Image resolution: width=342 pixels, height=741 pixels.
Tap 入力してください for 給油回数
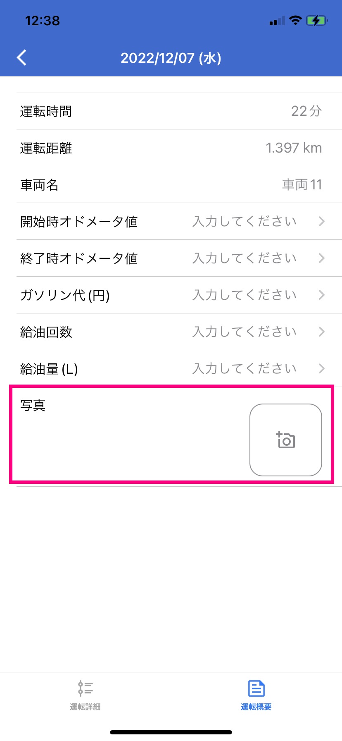tap(245, 332)
